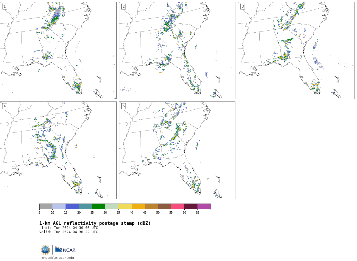Open ensemble member 3 reflectivity map
The height and width of the screenshot is (261, 357).
[296, 50]
